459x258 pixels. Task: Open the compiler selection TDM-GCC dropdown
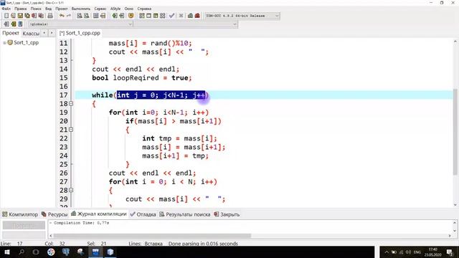click(x=242, y=16)
